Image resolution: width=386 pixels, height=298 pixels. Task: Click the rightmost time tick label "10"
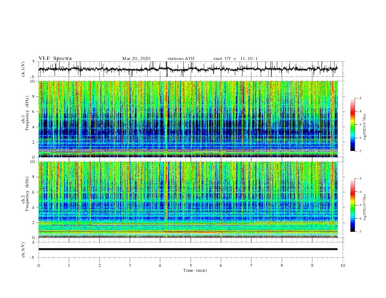(343, 265)
